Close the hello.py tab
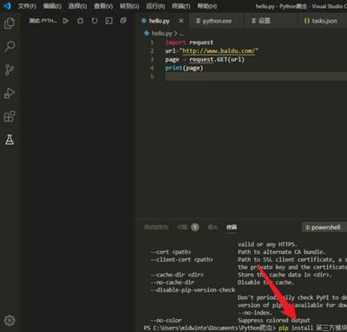The image size is (347, 332). 181,21
